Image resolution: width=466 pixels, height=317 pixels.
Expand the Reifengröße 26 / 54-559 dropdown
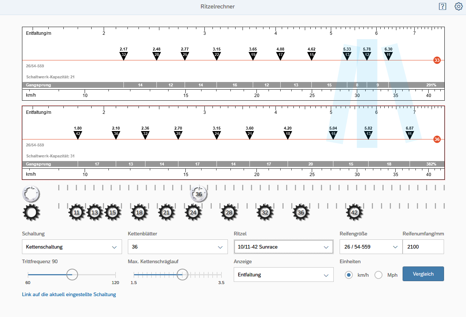coord(370,247)
